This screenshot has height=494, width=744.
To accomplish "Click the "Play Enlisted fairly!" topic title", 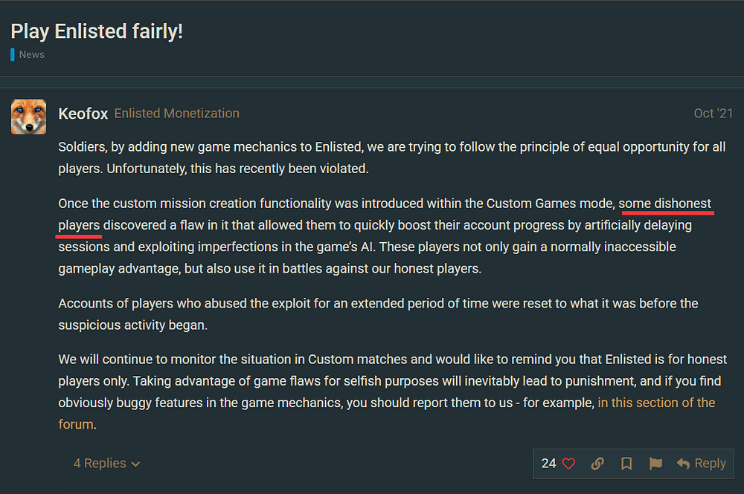I will pyautogui.click(x=97, y=31).
